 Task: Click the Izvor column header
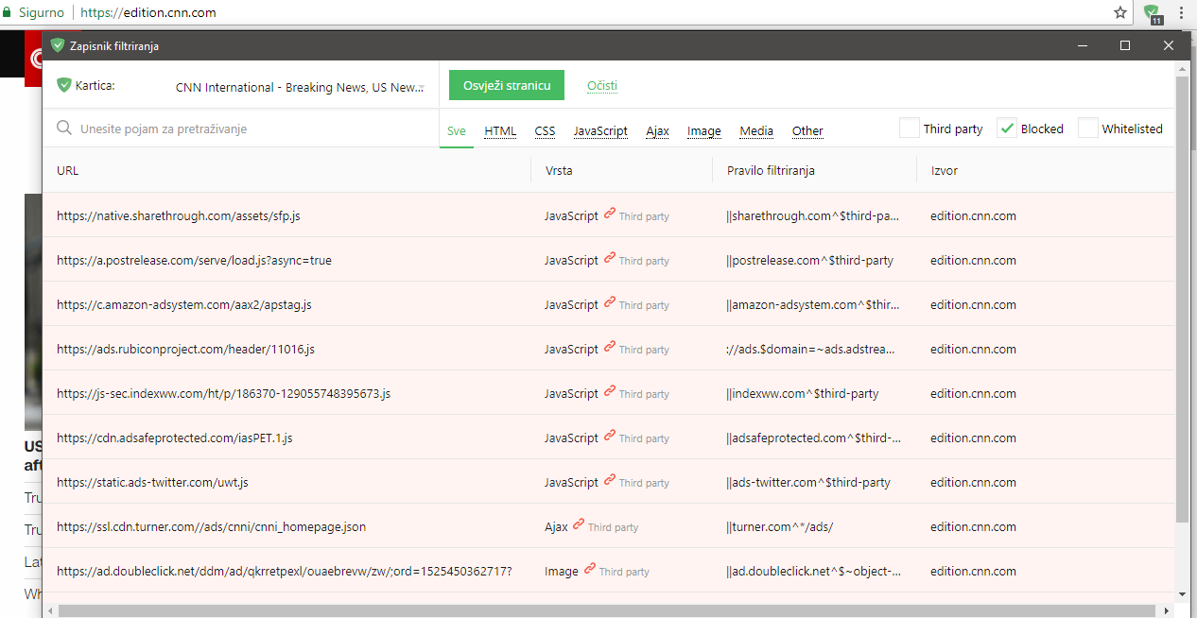(945, 170)
